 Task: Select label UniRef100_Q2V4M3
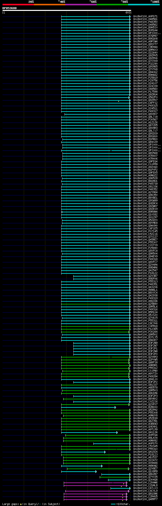145,357
